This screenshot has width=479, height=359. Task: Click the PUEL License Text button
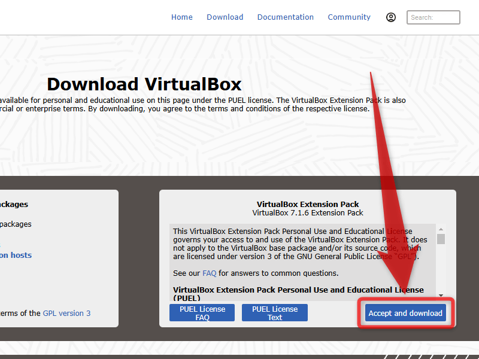click(x=275, y=312)
